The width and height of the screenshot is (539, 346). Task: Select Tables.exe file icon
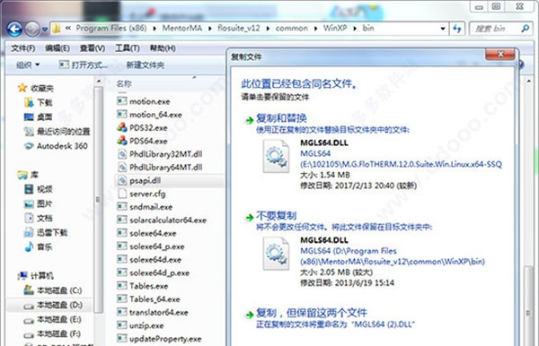(x=122, y=286)
